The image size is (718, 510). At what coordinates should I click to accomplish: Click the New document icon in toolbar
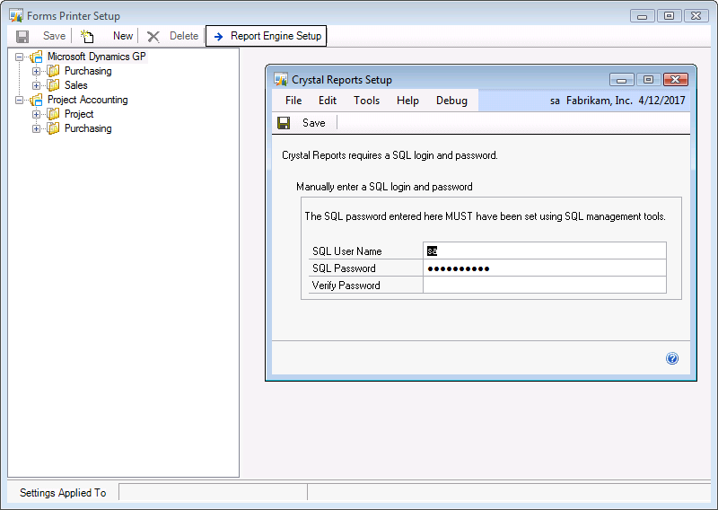coord(87,36)
